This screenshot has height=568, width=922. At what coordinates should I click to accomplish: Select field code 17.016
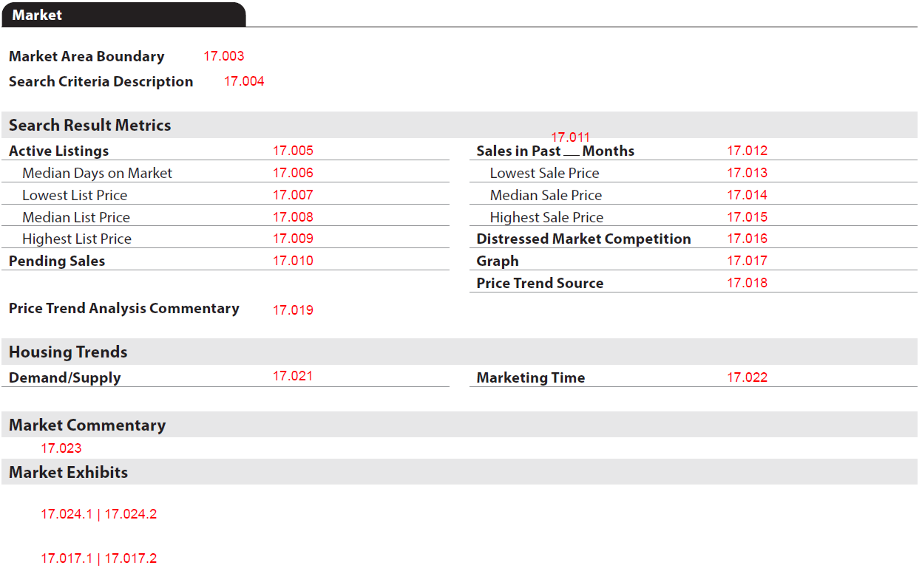(748, 239)
